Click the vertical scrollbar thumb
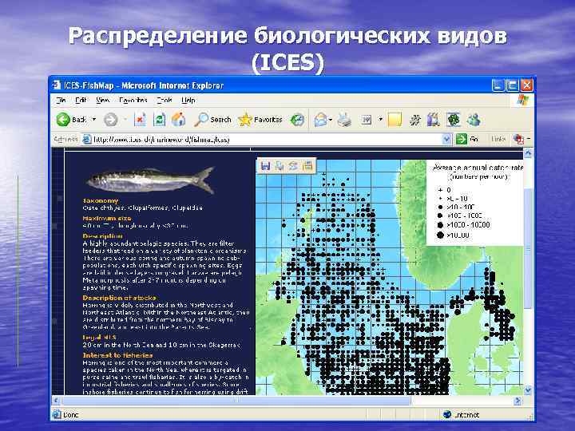The image size is (575, 431). 528,248
